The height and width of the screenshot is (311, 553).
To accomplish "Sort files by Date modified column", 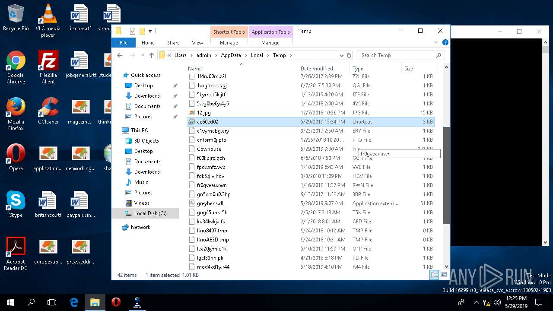I will click(324, 68).
